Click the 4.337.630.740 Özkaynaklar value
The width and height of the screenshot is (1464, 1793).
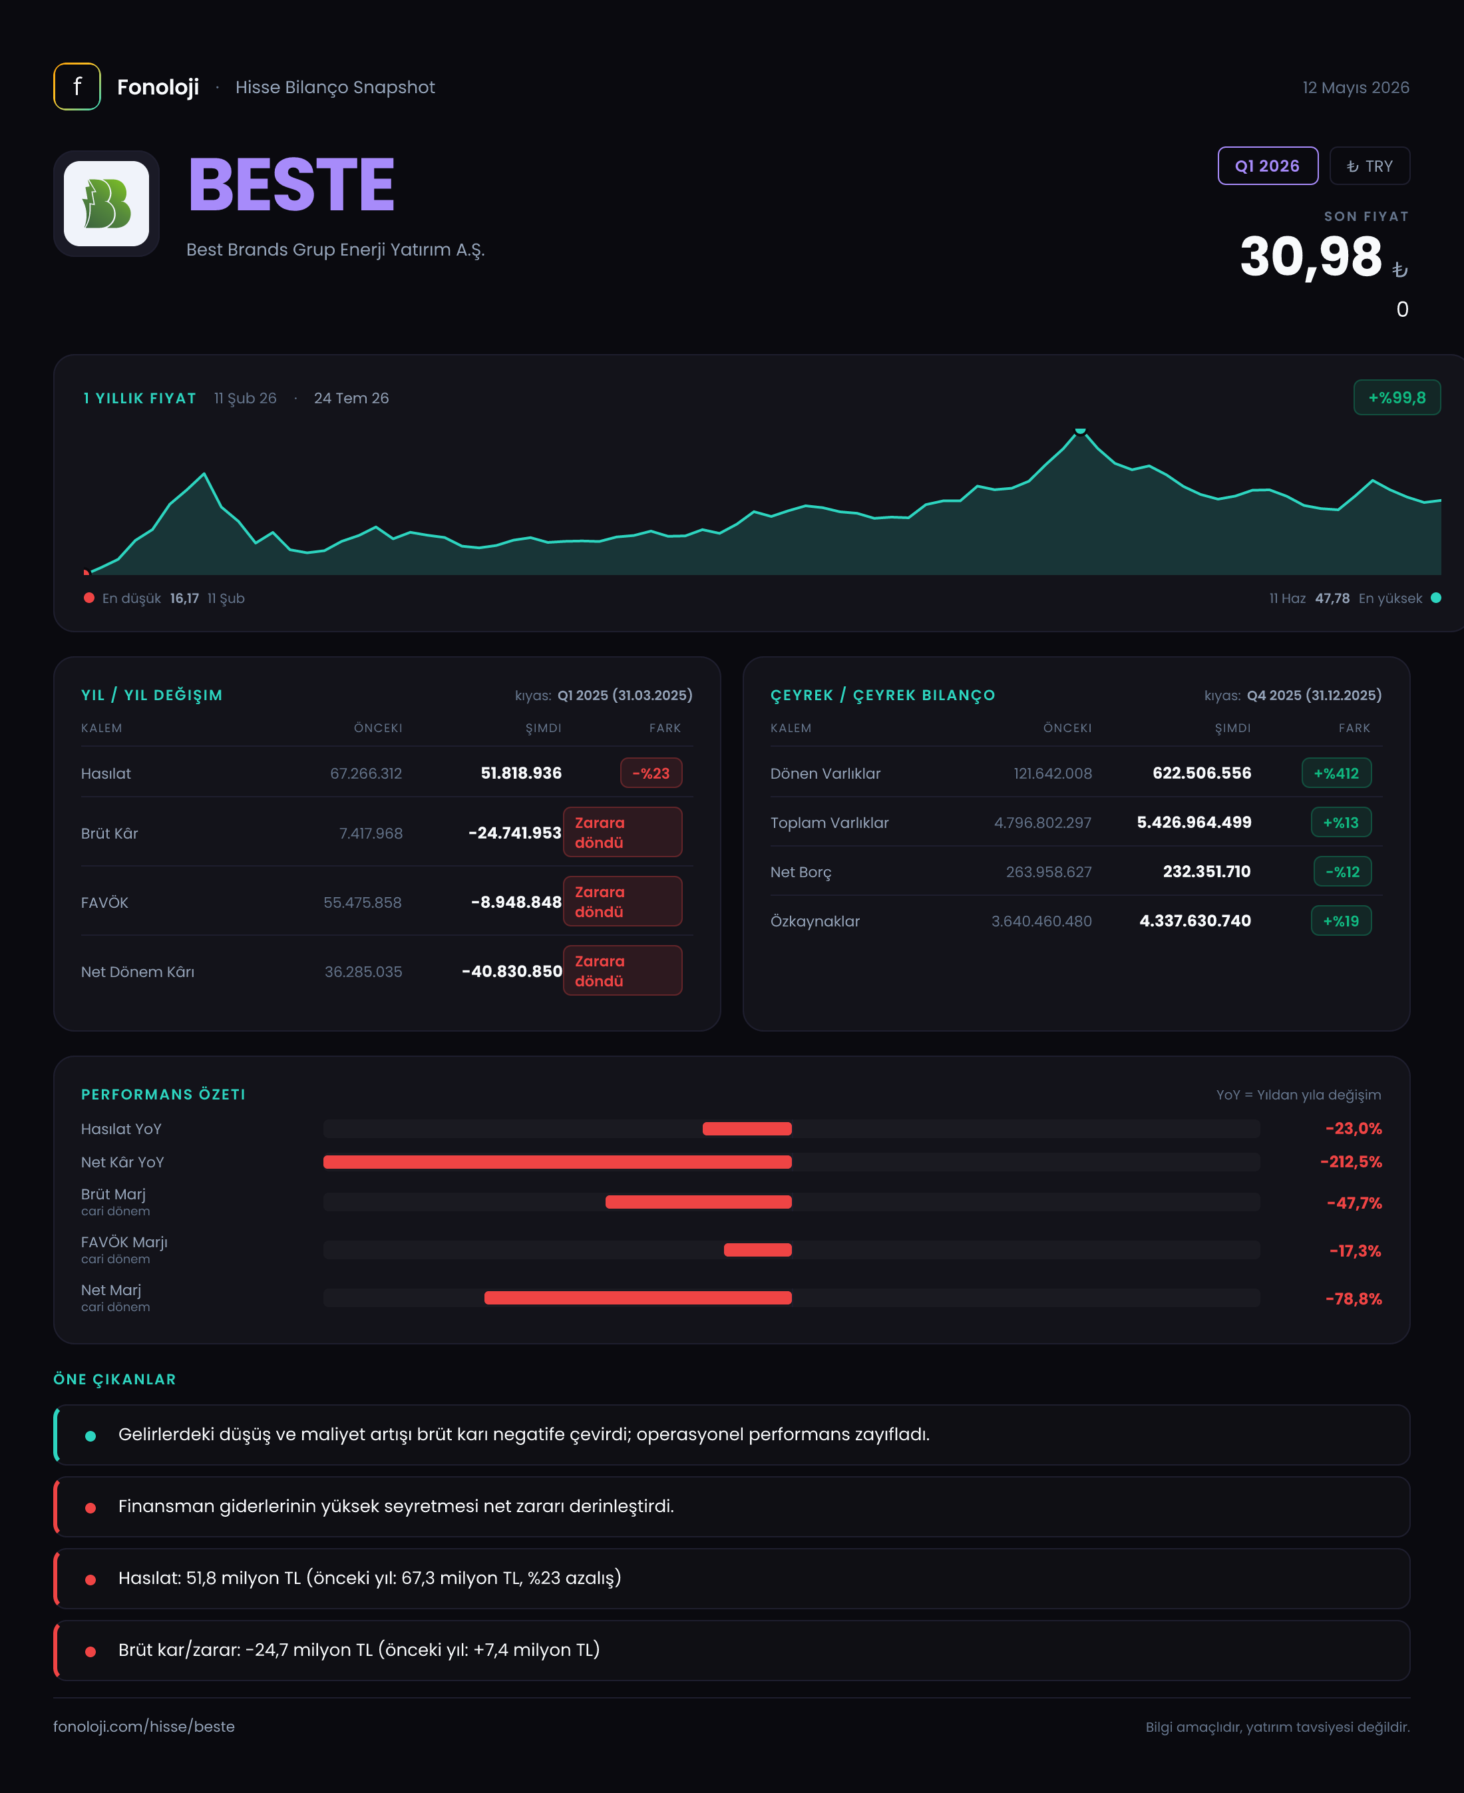[1195, 921]
